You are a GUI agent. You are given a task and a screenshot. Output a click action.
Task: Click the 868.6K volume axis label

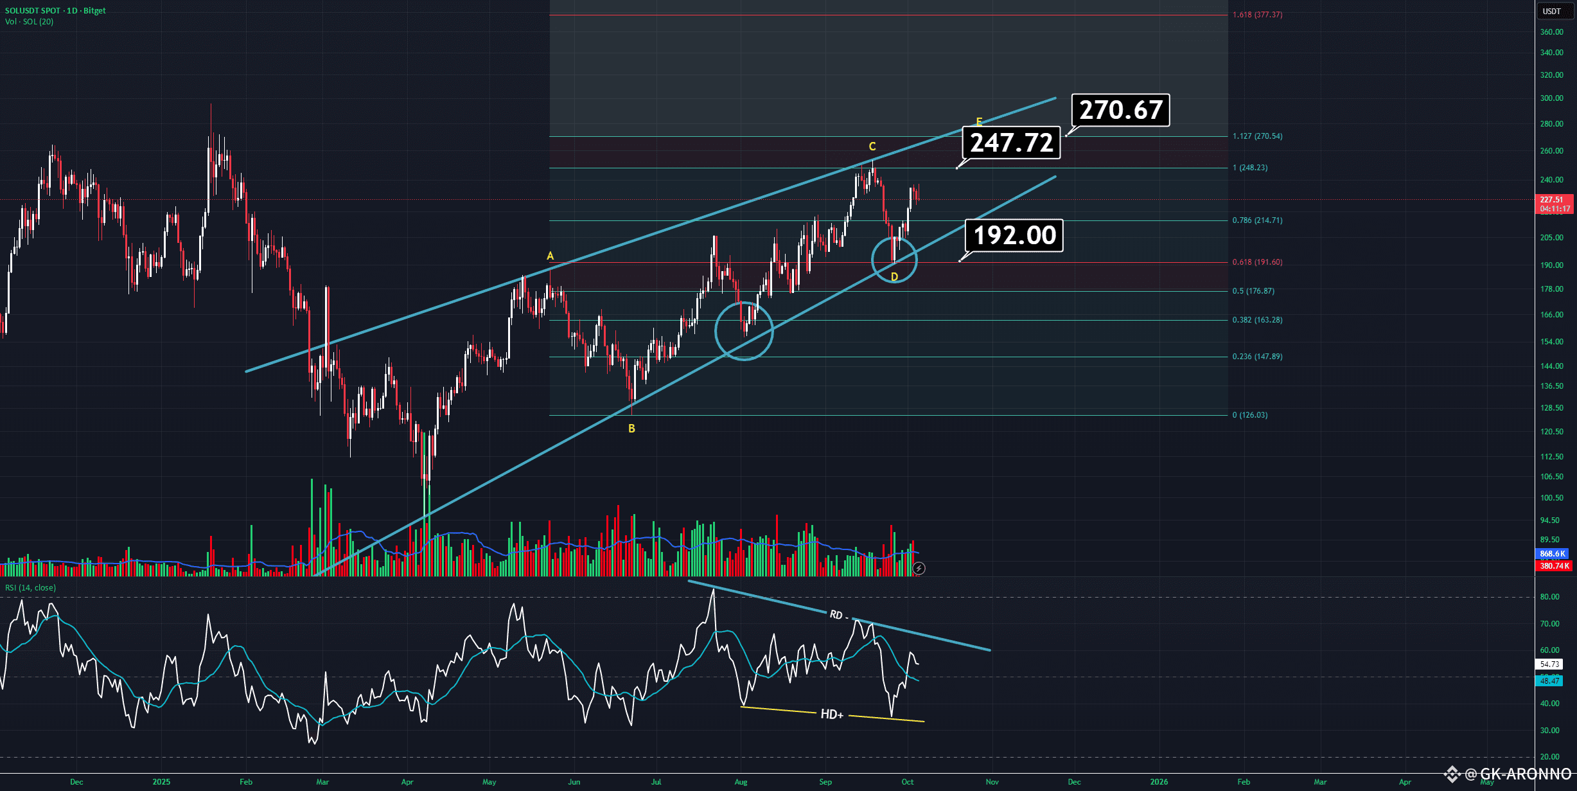[x=1553, y=553]
